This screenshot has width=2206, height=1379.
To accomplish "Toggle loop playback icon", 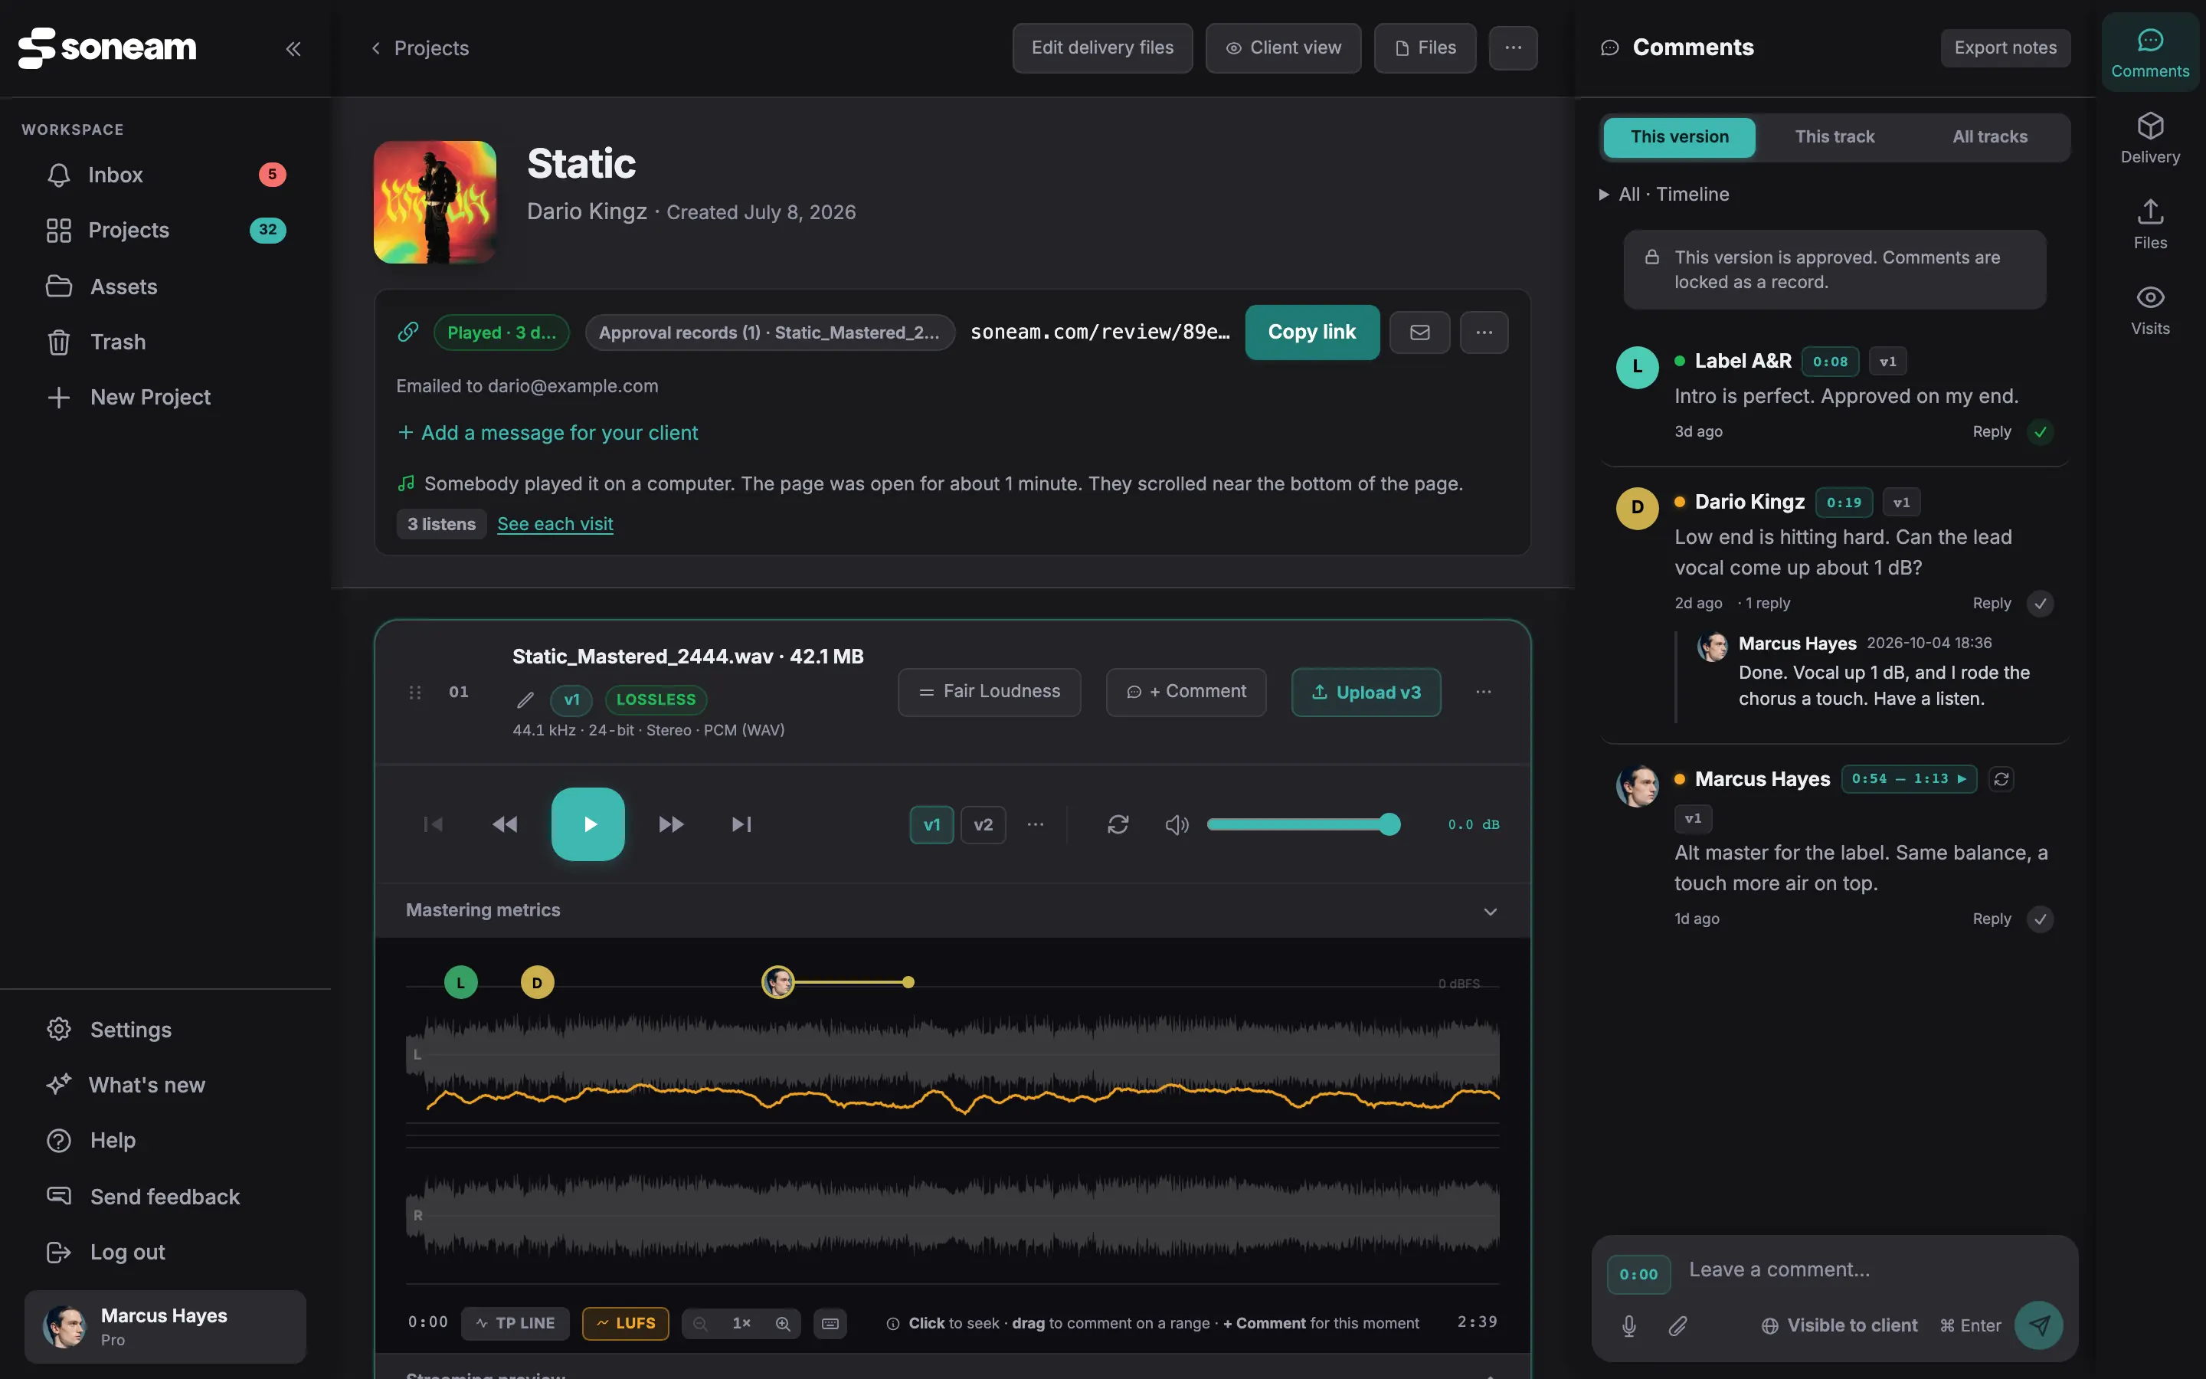I will [x=1118, y=824].
